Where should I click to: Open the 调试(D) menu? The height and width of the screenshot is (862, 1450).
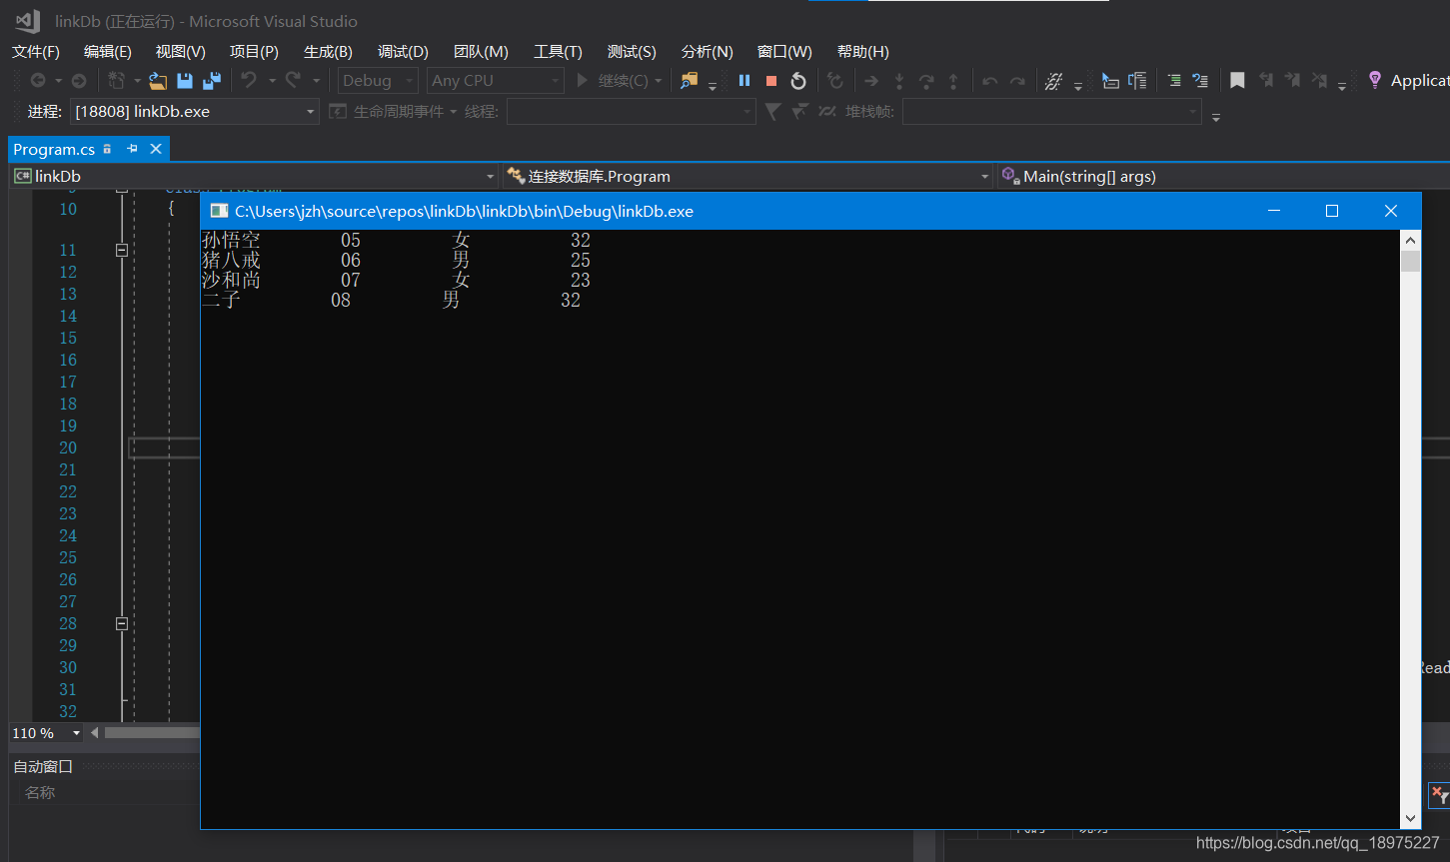[x=403, y=52]
